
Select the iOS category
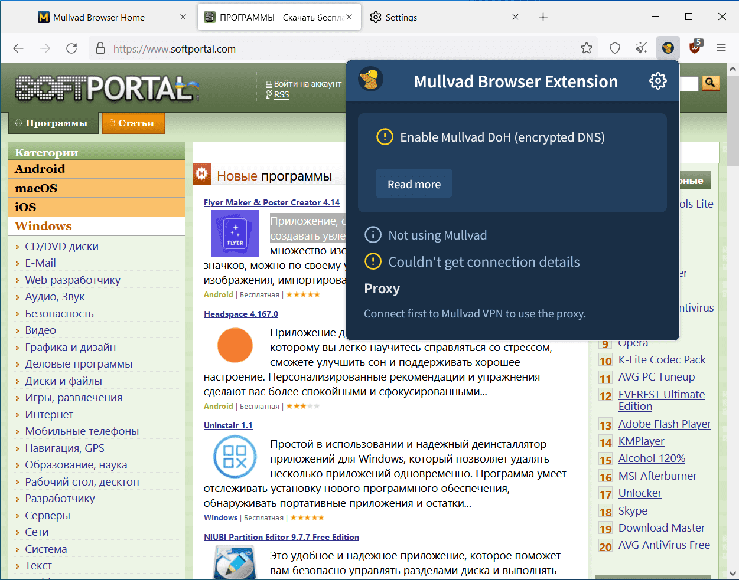tap(97, 207)
